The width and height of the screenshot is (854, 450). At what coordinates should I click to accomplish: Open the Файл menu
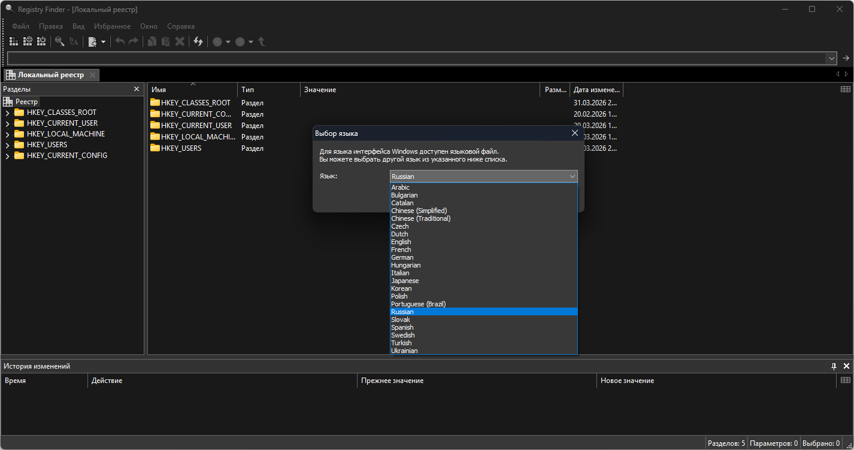[x=20, y=26]
